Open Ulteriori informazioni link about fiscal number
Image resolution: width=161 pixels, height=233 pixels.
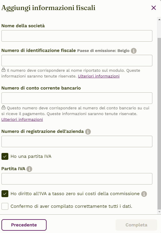(99, 76)
